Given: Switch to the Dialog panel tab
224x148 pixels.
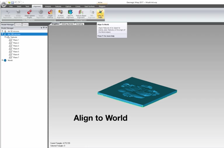Looking at the screenshot, I should [x=25, y=24].
